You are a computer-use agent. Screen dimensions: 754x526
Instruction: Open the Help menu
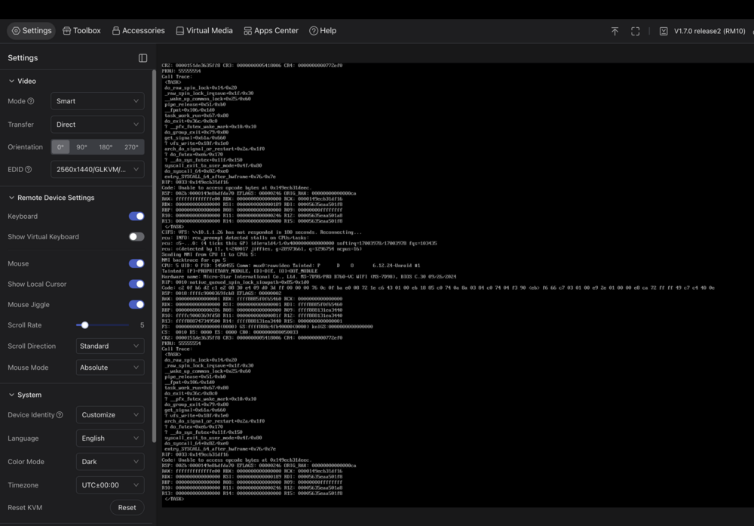click(x=323, y=31)
